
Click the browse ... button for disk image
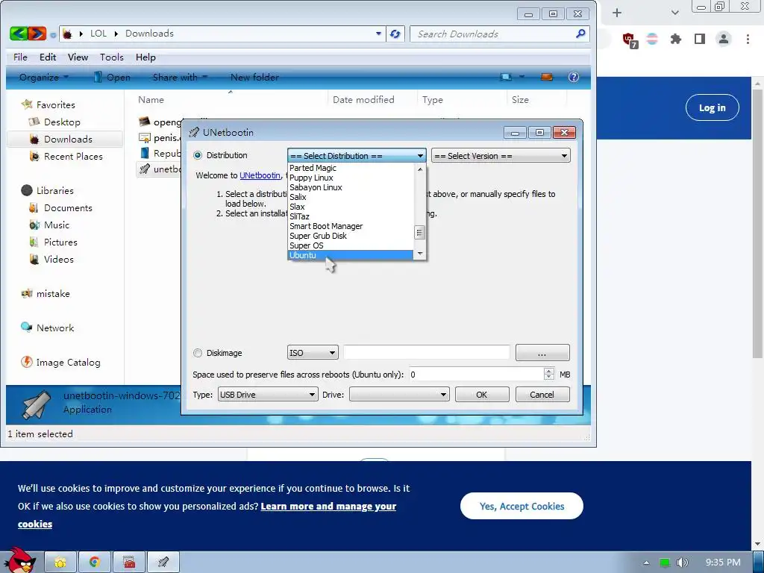(x=542, y=353)
